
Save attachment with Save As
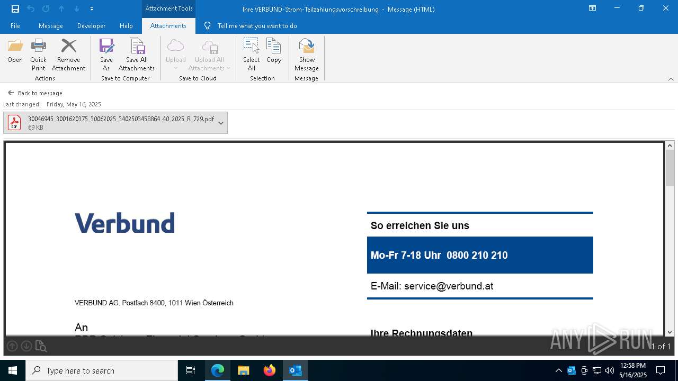(x=106, y=55)
